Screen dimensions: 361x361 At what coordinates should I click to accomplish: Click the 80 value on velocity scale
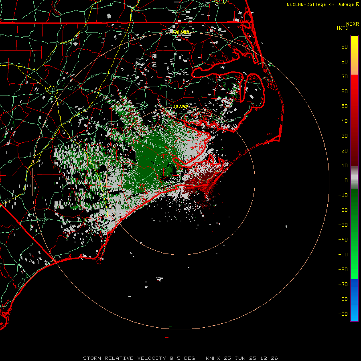point(345,62)
